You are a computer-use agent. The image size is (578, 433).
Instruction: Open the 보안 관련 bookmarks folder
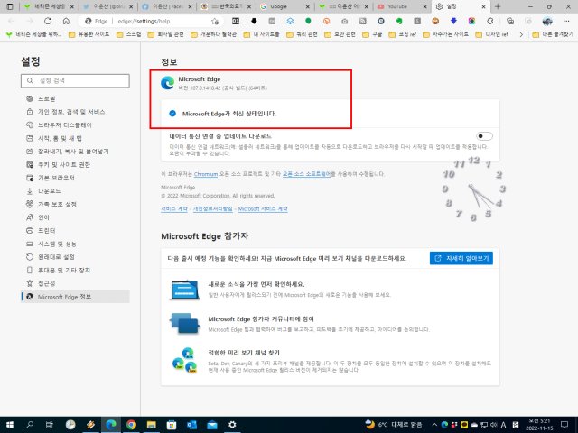tap(340, 34)
